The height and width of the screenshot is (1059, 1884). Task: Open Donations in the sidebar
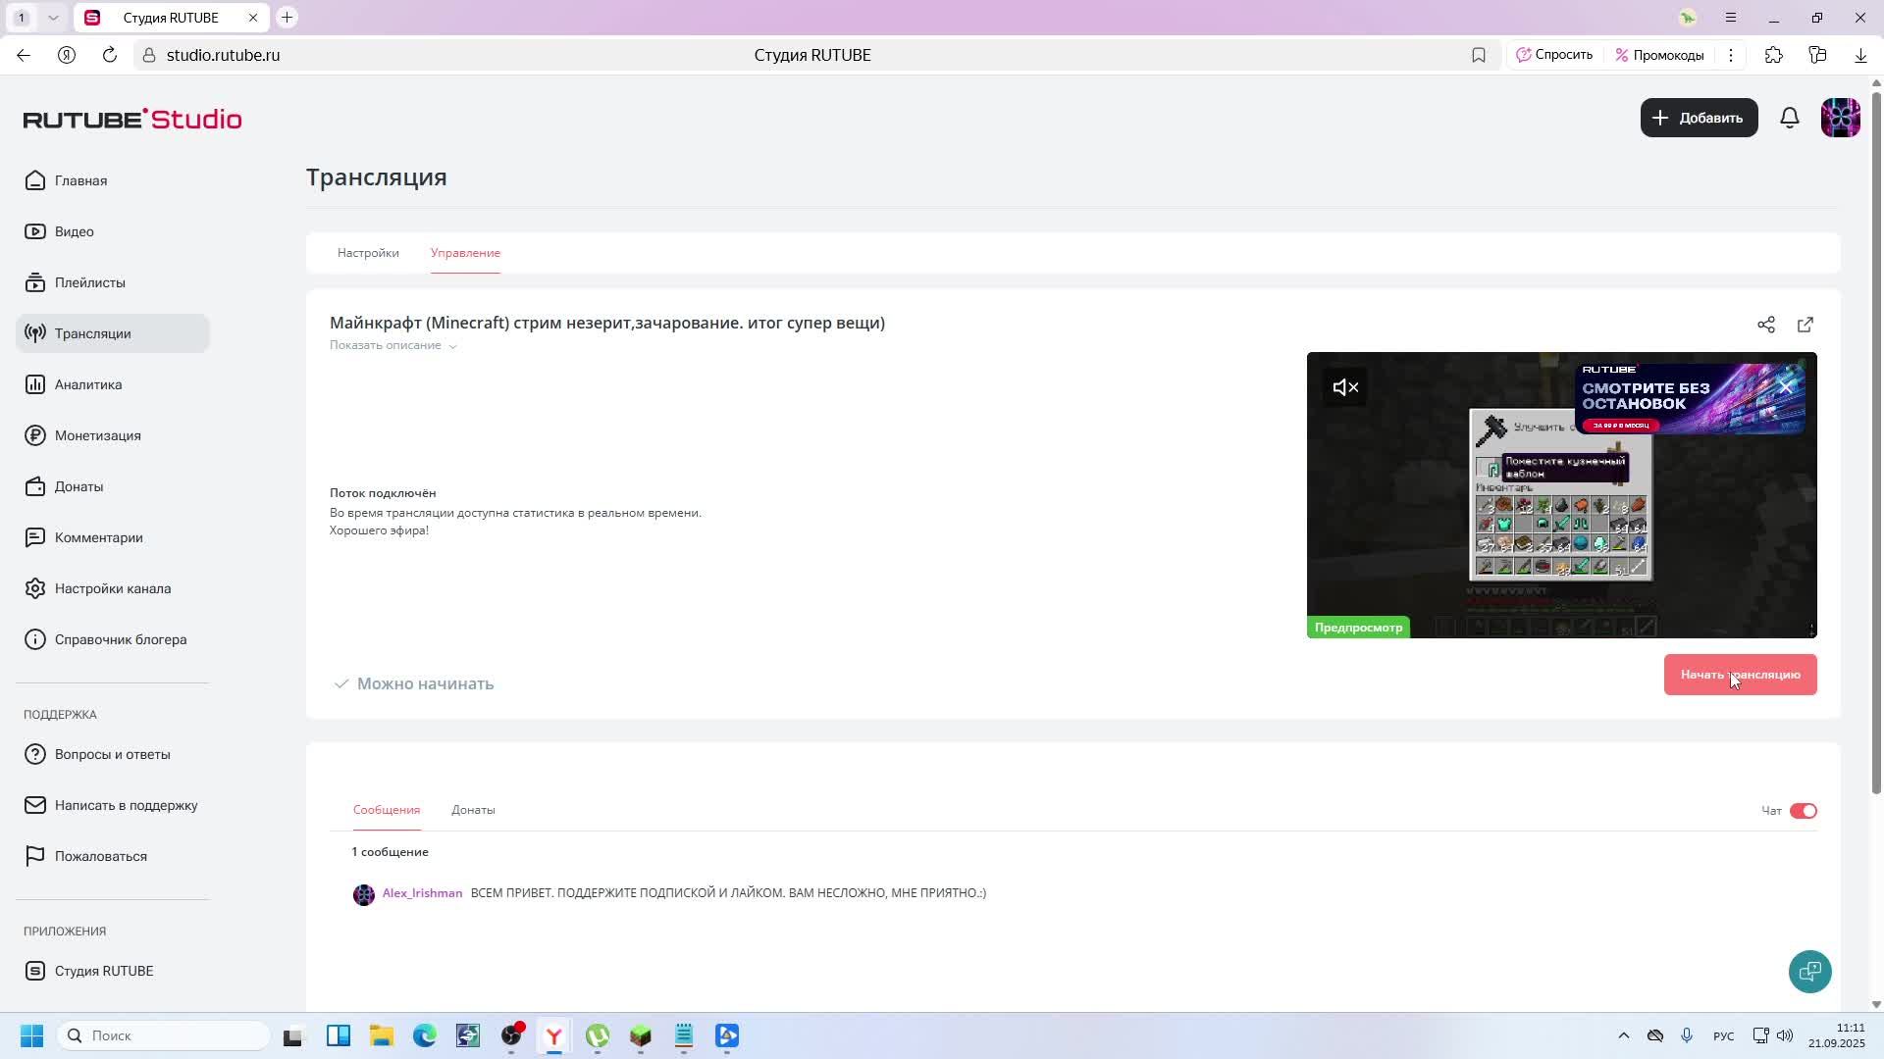pyautogui.click(x=78, y=486)
